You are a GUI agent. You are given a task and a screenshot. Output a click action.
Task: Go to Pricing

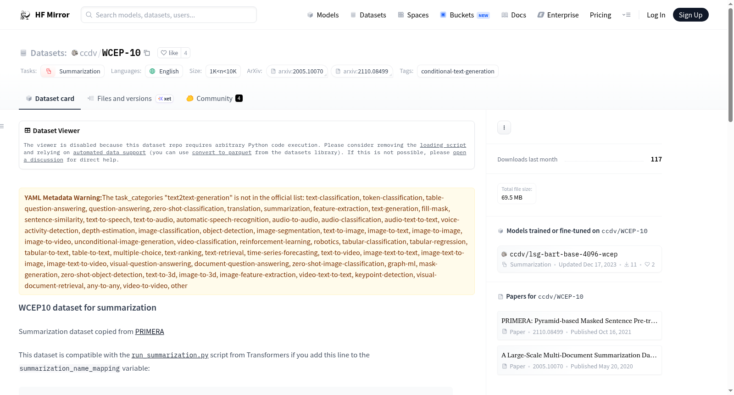click(601, 15)
